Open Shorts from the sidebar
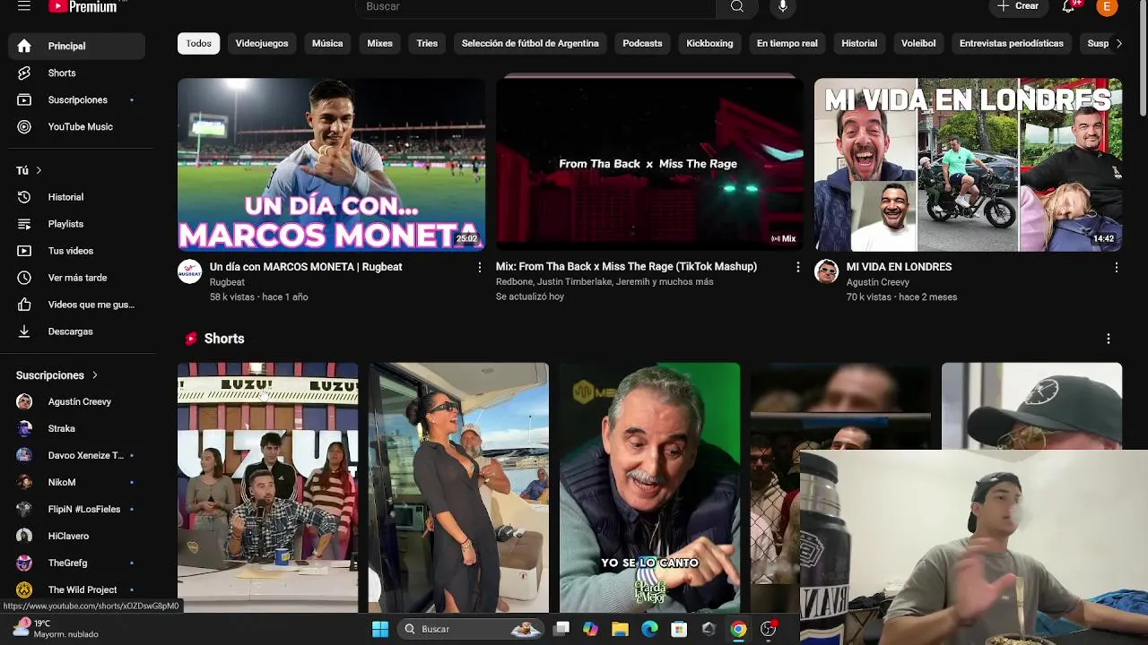1148x645 pixels. coord(76,73)
